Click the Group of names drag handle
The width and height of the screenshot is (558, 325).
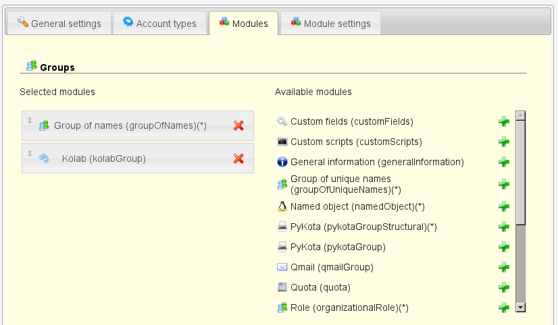pyautogui.click(x=30, y=121)
